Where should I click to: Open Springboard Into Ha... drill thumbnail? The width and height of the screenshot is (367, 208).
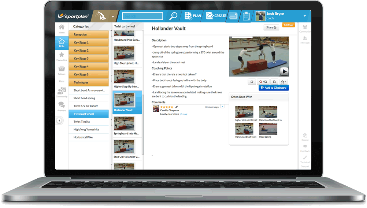pyautogui.click(x=124, y=123)
